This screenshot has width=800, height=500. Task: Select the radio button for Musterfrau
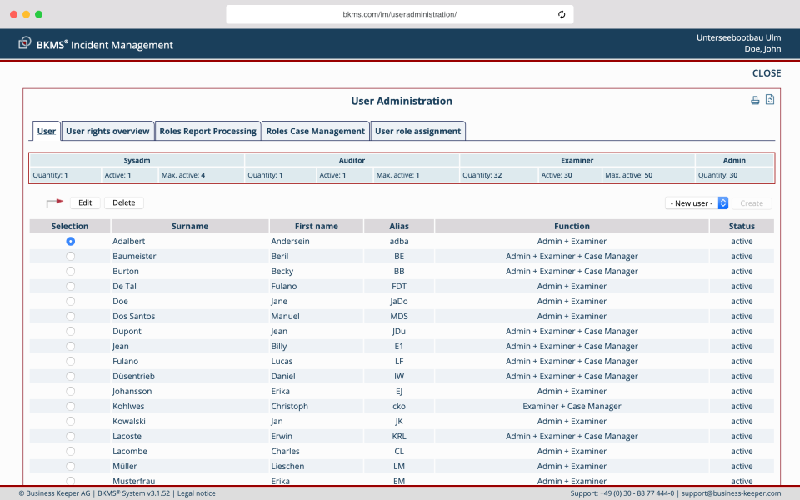pos(70,481)
